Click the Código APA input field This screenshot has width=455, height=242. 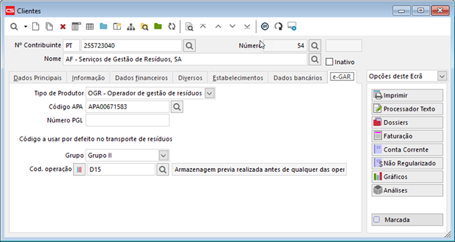coord(127,107)
